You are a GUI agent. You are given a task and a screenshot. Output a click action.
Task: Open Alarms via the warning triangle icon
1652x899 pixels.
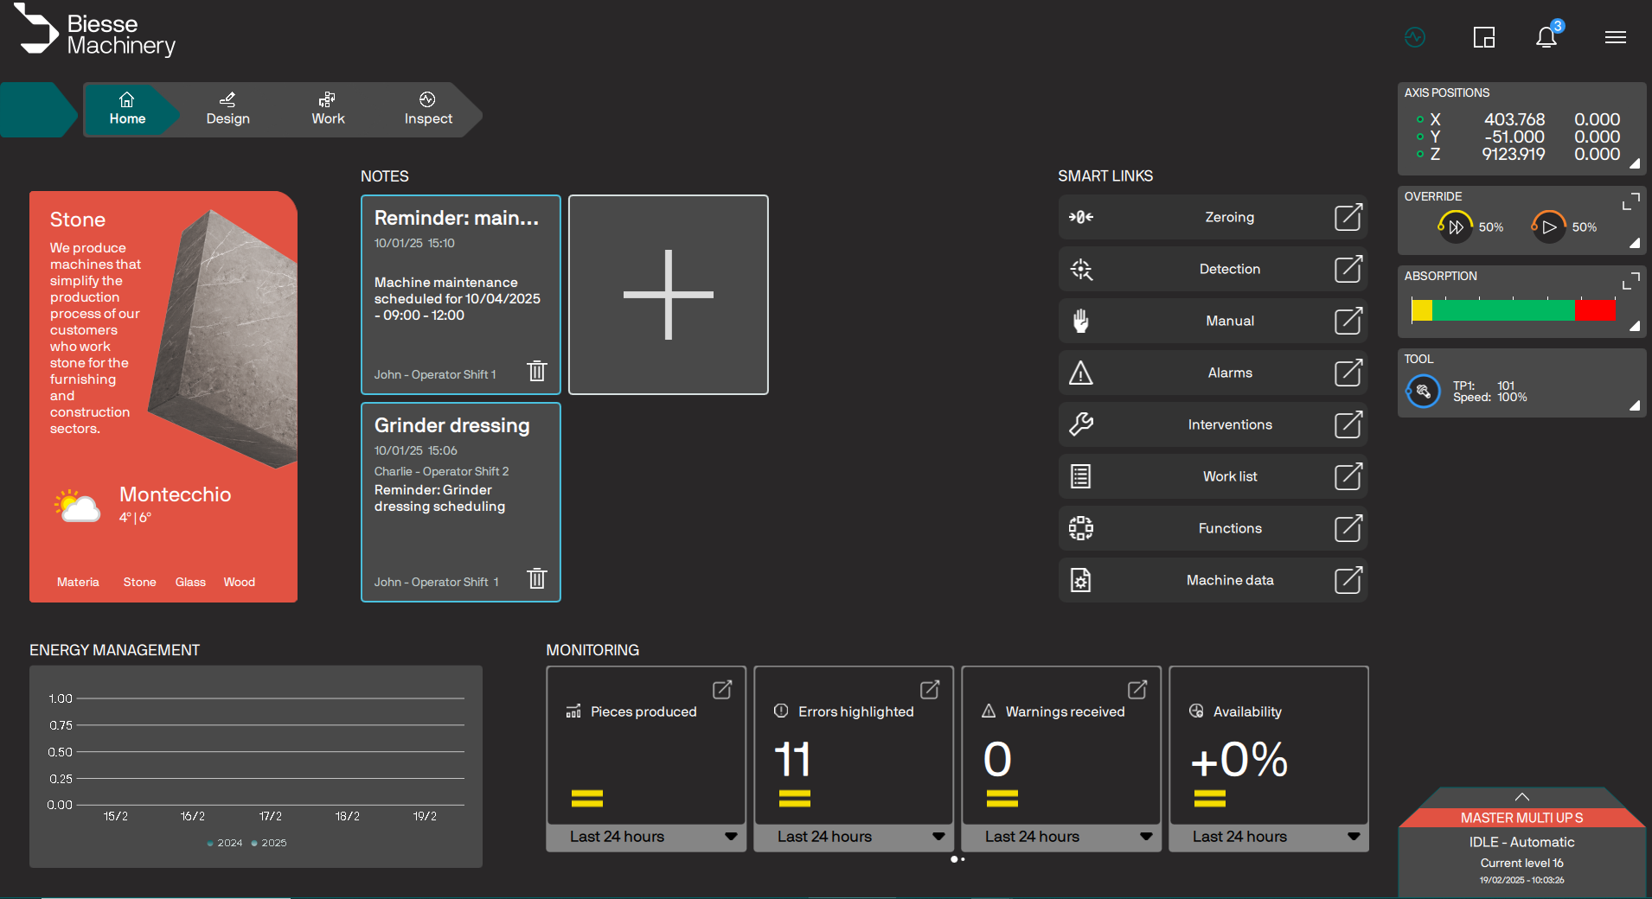coord(1081,373)
